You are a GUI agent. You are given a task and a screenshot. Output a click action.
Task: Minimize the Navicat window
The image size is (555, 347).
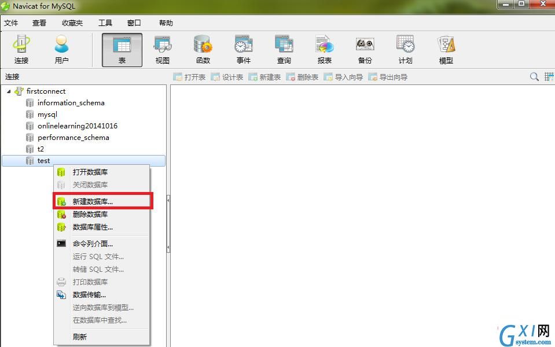pos(505,4)
